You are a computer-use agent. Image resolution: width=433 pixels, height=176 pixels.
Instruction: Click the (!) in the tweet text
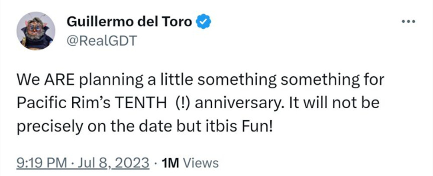(x=184, y=104)
